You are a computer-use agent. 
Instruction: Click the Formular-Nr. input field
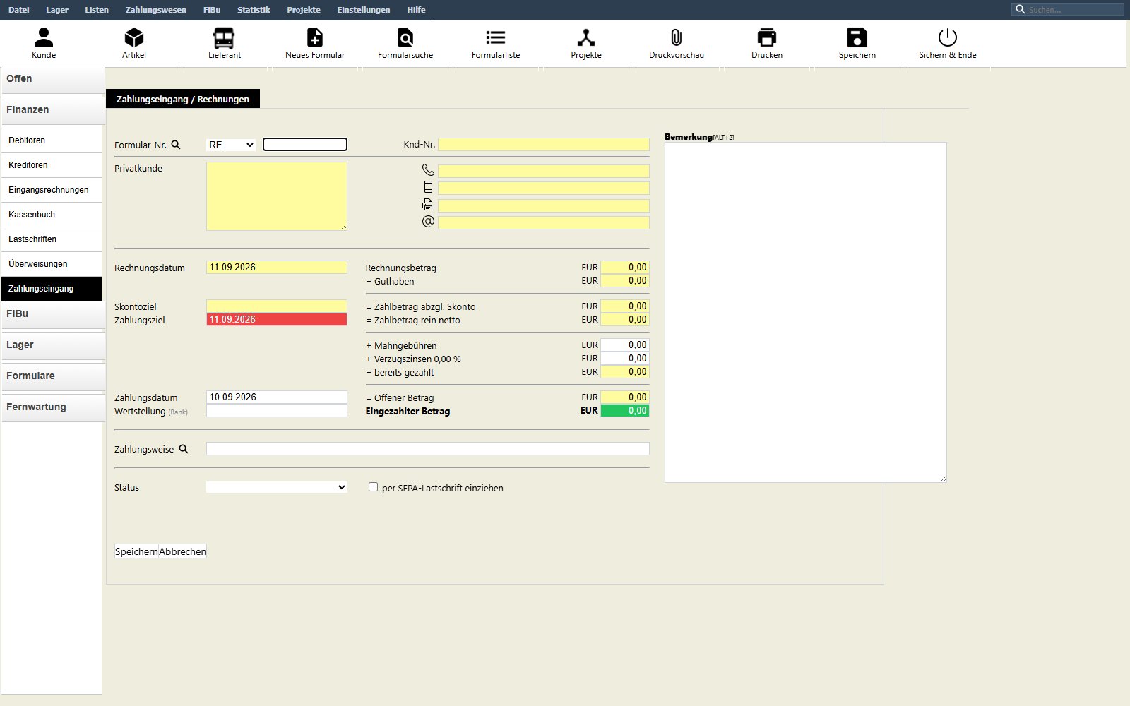coord(305,145)
